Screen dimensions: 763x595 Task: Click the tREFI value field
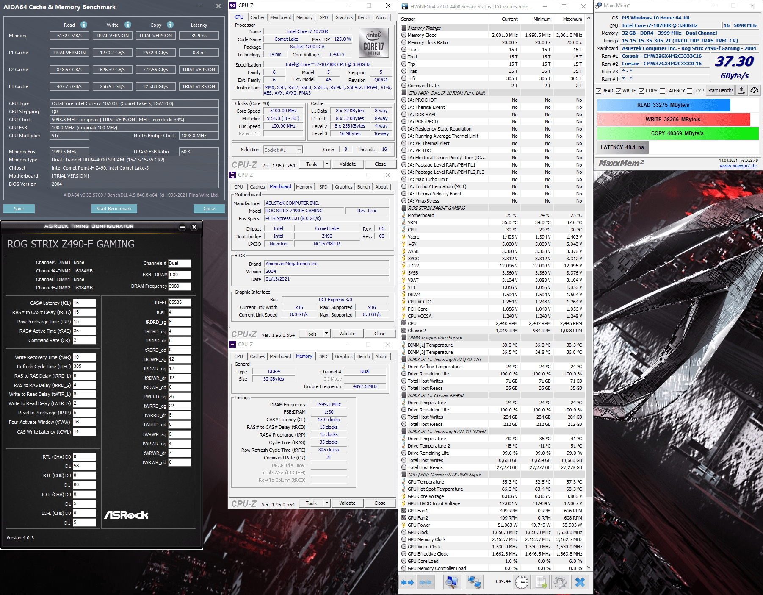(x=180, y=303)
